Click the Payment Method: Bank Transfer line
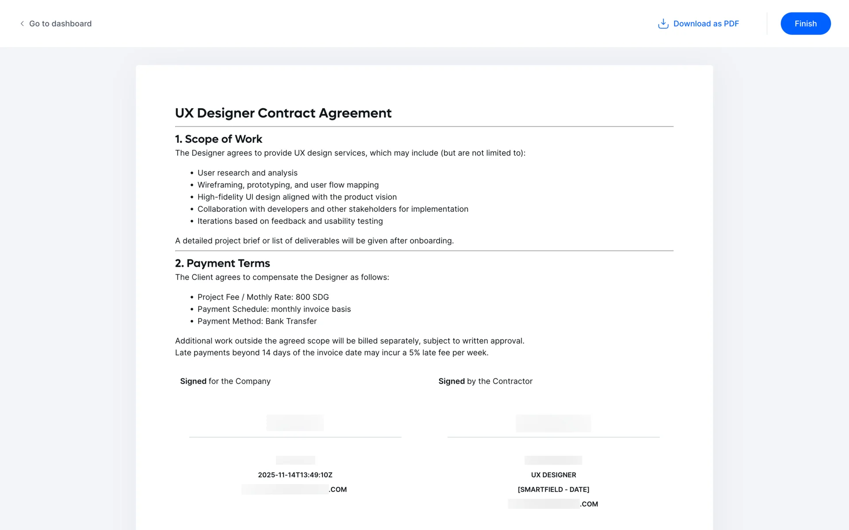This screenshot has height=530, width=849. tap(257, 322)
